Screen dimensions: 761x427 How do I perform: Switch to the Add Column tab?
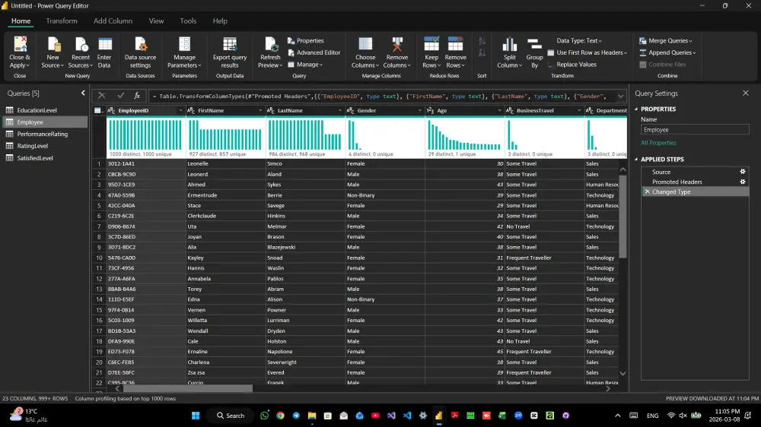coord(113,21)
